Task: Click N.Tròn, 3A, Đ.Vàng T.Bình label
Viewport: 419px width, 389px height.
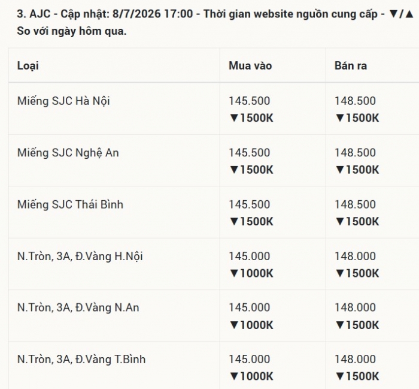Action: 81,359
